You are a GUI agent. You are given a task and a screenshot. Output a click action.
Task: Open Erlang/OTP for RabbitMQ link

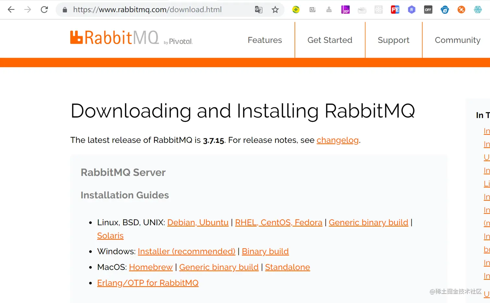coord(148,283)
